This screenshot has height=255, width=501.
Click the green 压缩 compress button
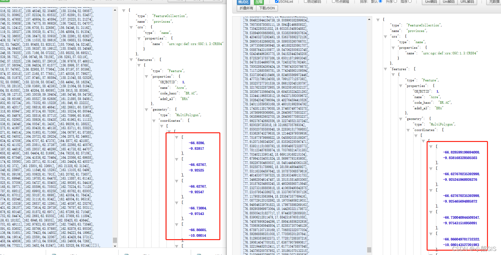click(259, 2)
